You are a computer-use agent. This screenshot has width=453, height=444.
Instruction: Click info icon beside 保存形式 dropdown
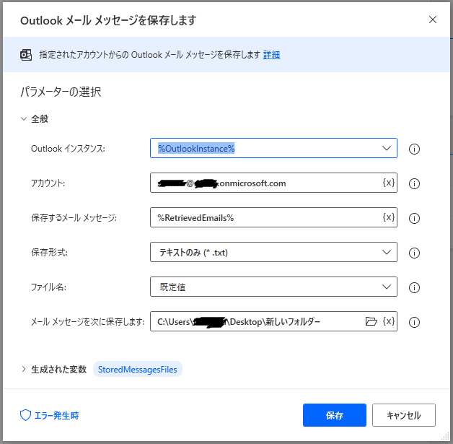pos(414,253)
